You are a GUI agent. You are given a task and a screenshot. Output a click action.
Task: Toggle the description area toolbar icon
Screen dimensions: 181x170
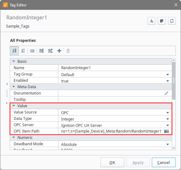[32, 51]
